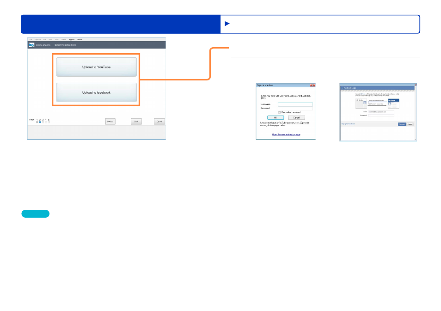Image resolution: width=441 pixels, height=311 pixels.
Task: Click the Email field in the Facebook Login window
Action: click(x=381, y=112)
